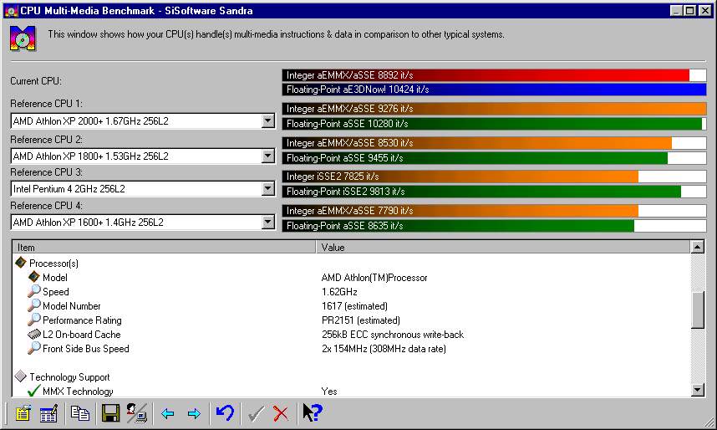This screenshot has width=717, height=430.
Task: Click green checkmark beside MMX Technology
Action: 33,391
